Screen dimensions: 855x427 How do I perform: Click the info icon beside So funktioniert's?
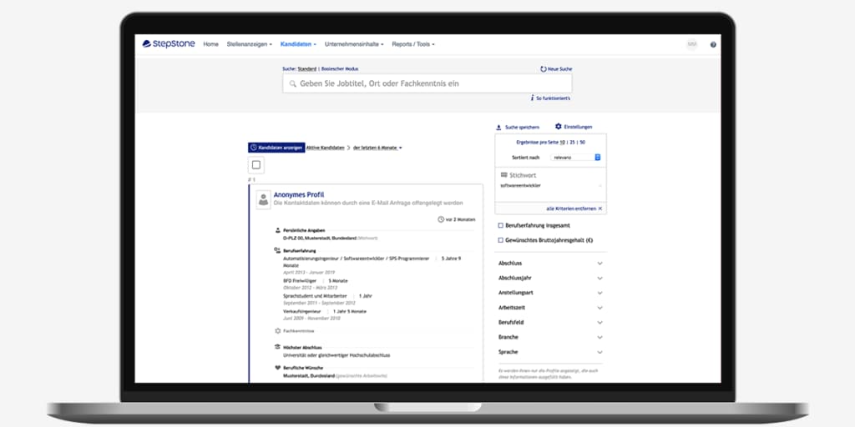(532, 98)
